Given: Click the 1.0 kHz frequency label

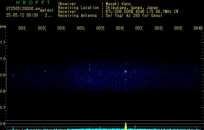Looking at the screenshot, I should click(3, 59).
